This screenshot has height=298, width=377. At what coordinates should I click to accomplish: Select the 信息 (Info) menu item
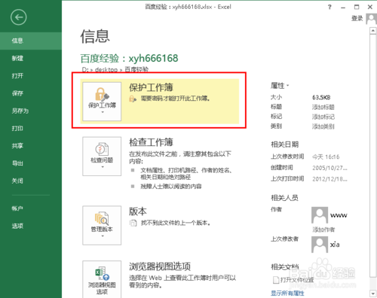point(31,41)
